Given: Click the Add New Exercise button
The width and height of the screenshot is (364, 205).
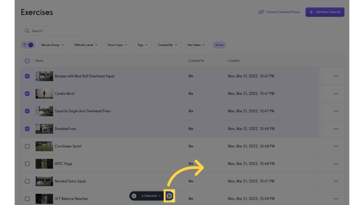Looking at the screenshot, I should pos(325,12).
